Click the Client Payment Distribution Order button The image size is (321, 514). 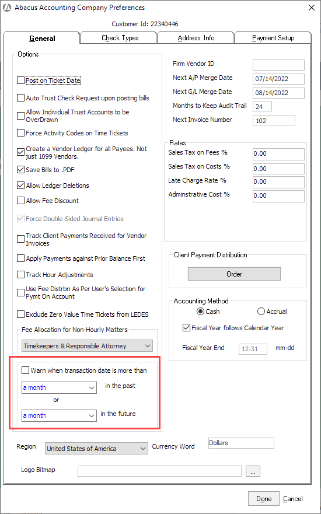[x=234, y=274]
